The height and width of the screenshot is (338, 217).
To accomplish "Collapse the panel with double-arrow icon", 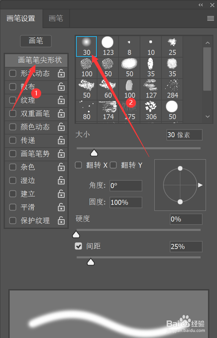I will pos(201,5).
